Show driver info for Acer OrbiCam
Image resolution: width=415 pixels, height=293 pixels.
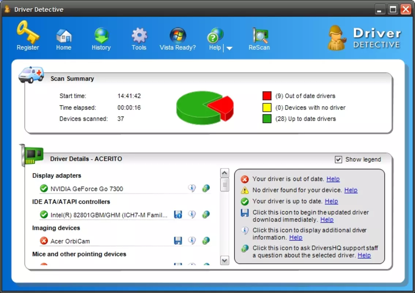tap(192, 240)
